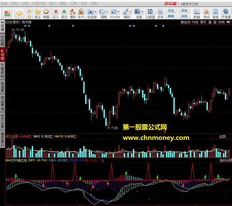Open the F10/F9 info icon
Viewport: 232px width, 206px height.
114,12
